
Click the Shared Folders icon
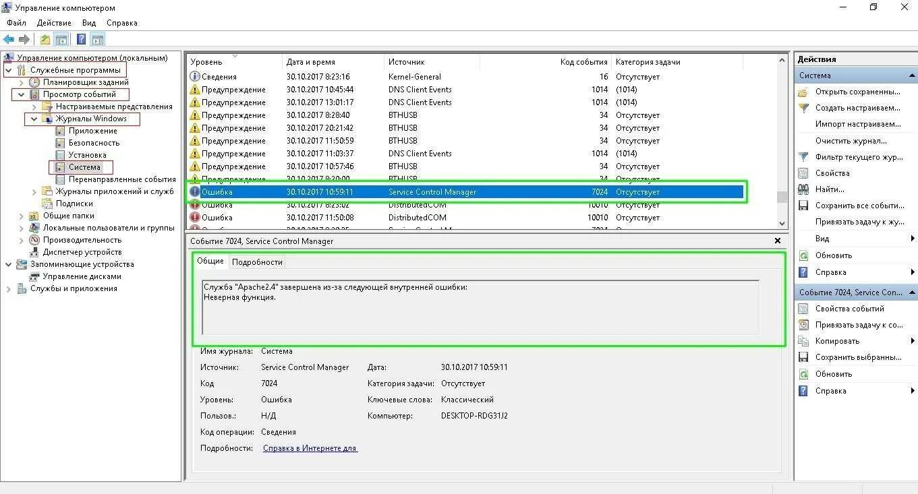coord(34,216)
